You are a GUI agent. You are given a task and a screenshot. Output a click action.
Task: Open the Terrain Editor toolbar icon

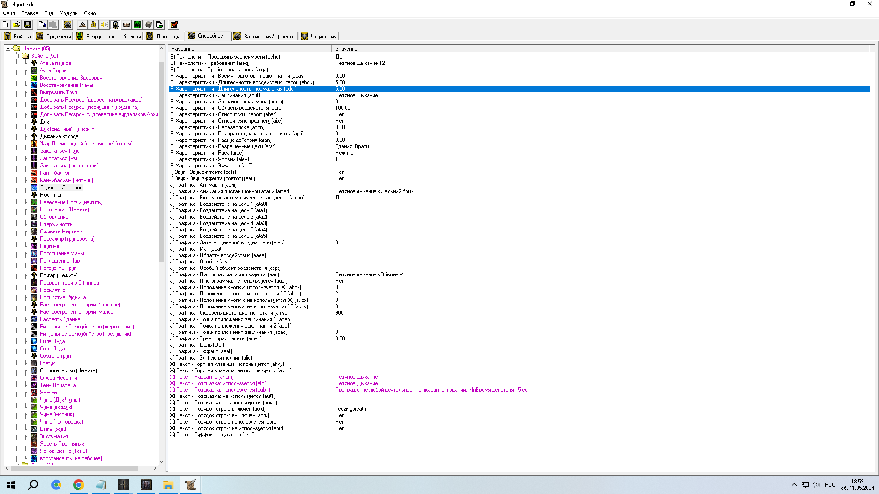pos(82,25)
